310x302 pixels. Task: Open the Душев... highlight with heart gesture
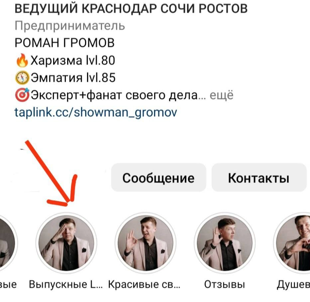[x=292, y=243]
